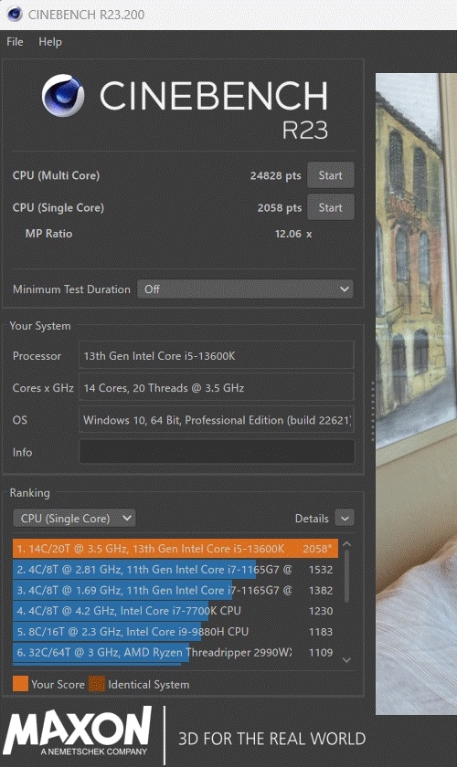Click the 1532 score in ranking

(321, 570)
